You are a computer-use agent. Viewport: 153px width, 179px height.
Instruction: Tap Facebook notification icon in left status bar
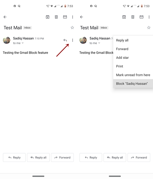click(x=15, y=6)
